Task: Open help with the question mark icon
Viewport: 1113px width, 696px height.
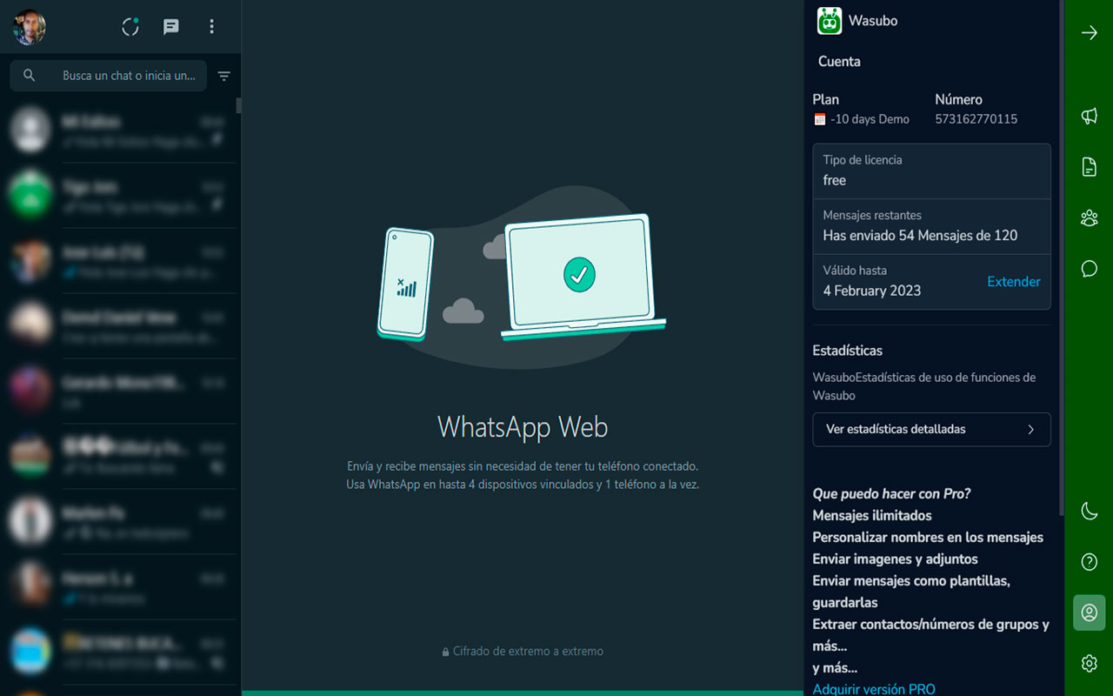Action: pyautogui.click(x=1089, y=562)
